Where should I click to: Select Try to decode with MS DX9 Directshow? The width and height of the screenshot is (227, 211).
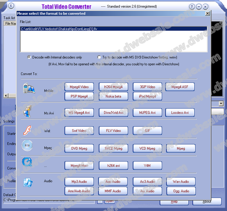click(99, 57)
